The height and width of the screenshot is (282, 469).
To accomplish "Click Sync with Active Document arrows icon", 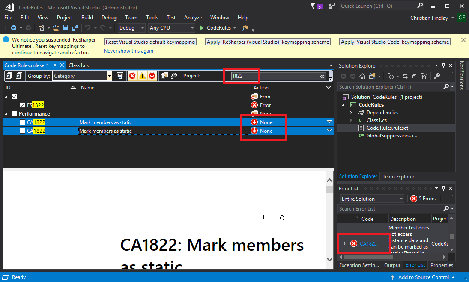I will tap(405, 76).
